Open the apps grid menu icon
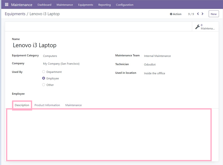Viewport: 223px width, 165px height. coord(7,5)
